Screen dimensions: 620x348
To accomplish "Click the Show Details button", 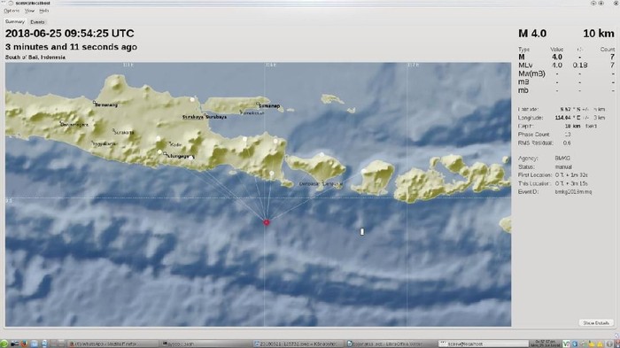I will point(596,322).
